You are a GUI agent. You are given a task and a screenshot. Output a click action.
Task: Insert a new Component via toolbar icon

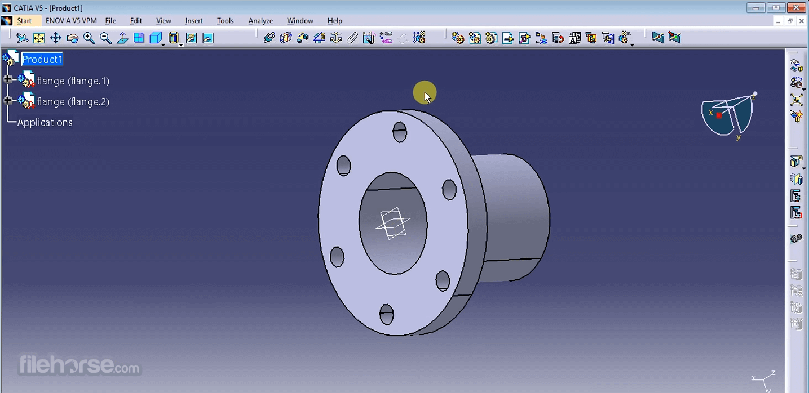point(458,38)
